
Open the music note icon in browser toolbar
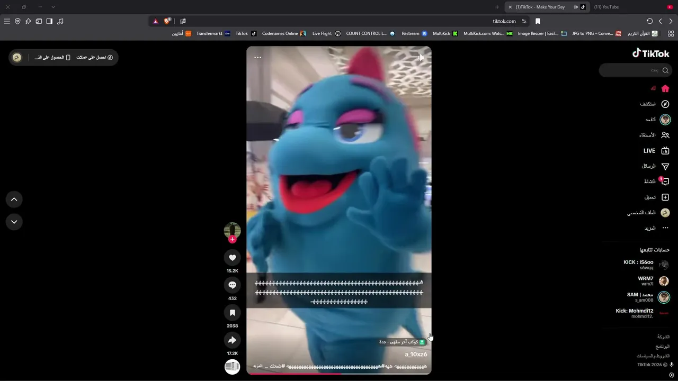(60, 21)
